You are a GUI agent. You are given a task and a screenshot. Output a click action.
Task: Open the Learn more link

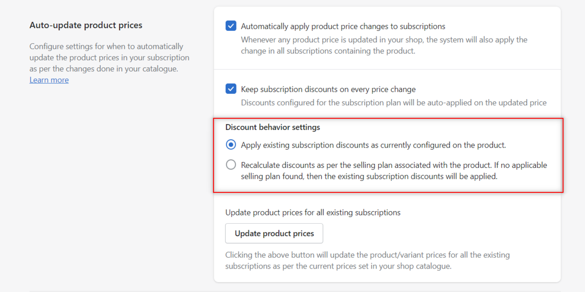pos(49,80)
